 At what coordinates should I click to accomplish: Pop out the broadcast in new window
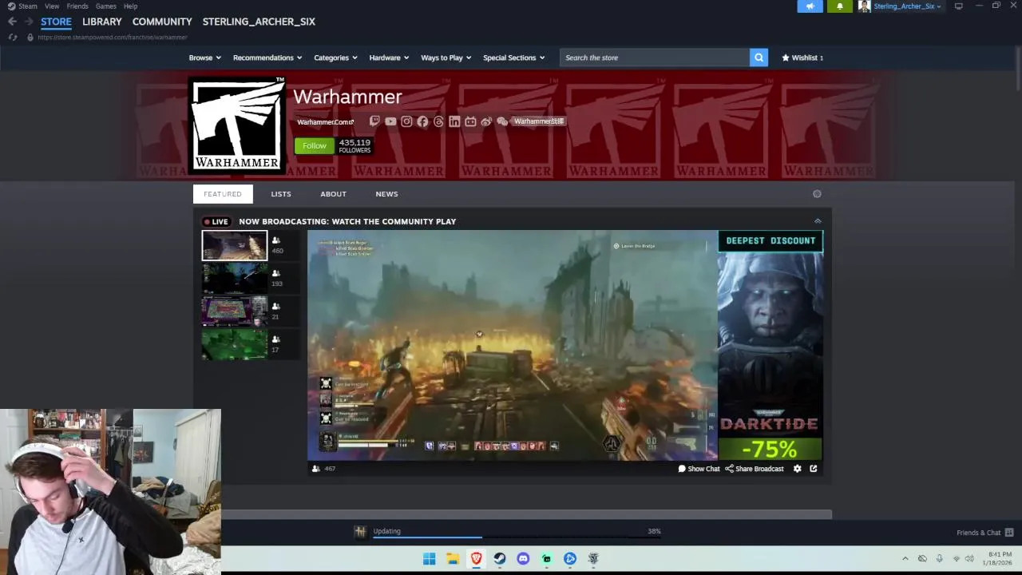814,469
